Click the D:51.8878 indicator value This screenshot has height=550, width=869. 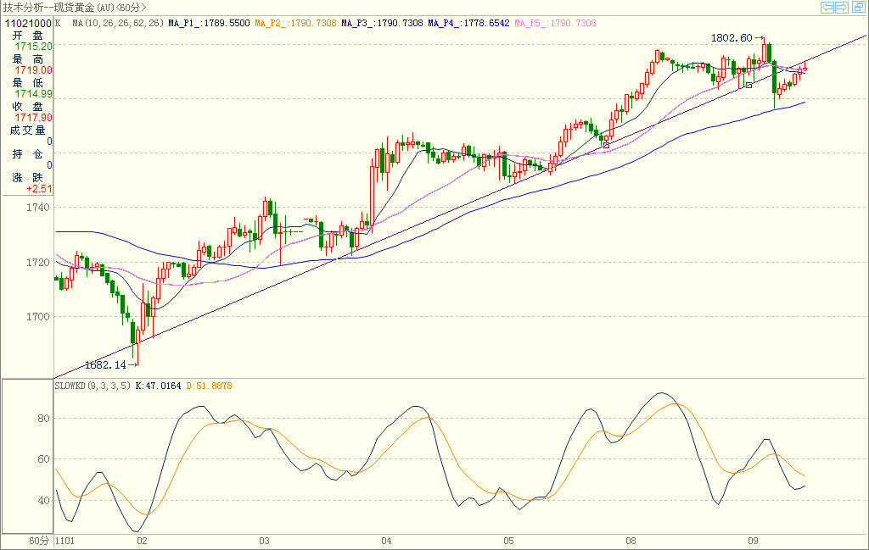tap(209, 386)
